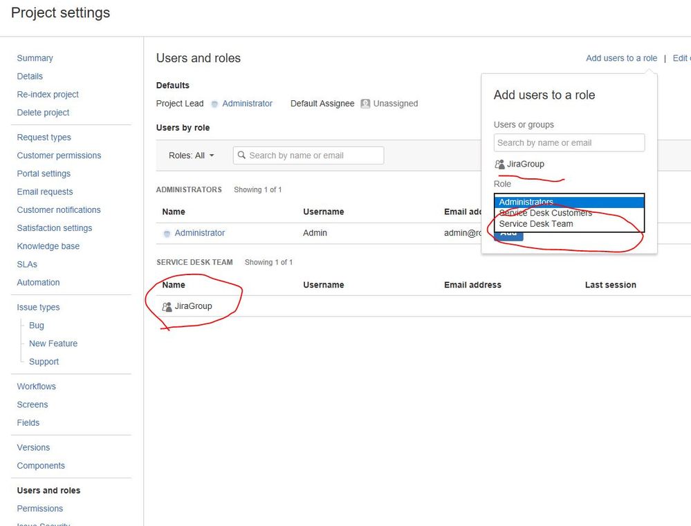The width and height of the screenshot is (691, 526).
Task: Open the Summary settings page
Action: coord(35,58)
